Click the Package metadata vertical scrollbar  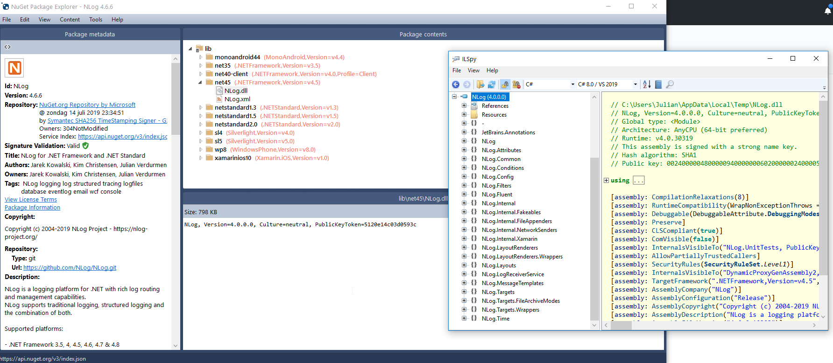pyautogui.click(x=176, y=202)
